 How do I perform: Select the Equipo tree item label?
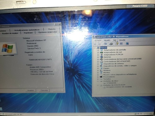tap(106, 68)
